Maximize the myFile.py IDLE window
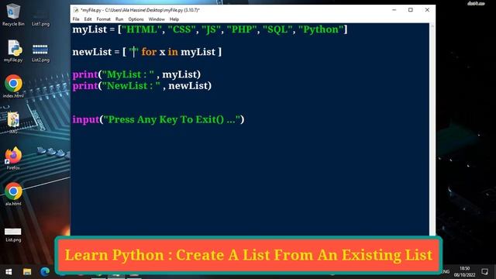 (411, 10)
